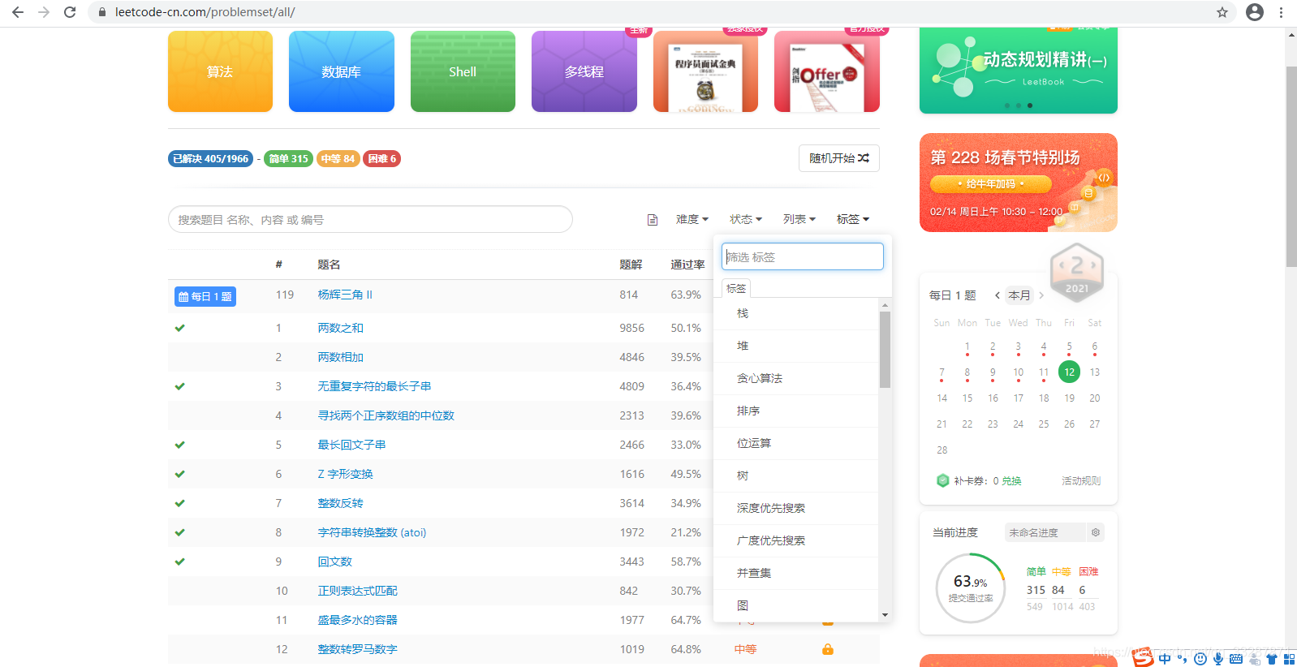This screenshot has width=1297, height=667.
Task: Go to next month in calendar
Action: point(1041,295)
